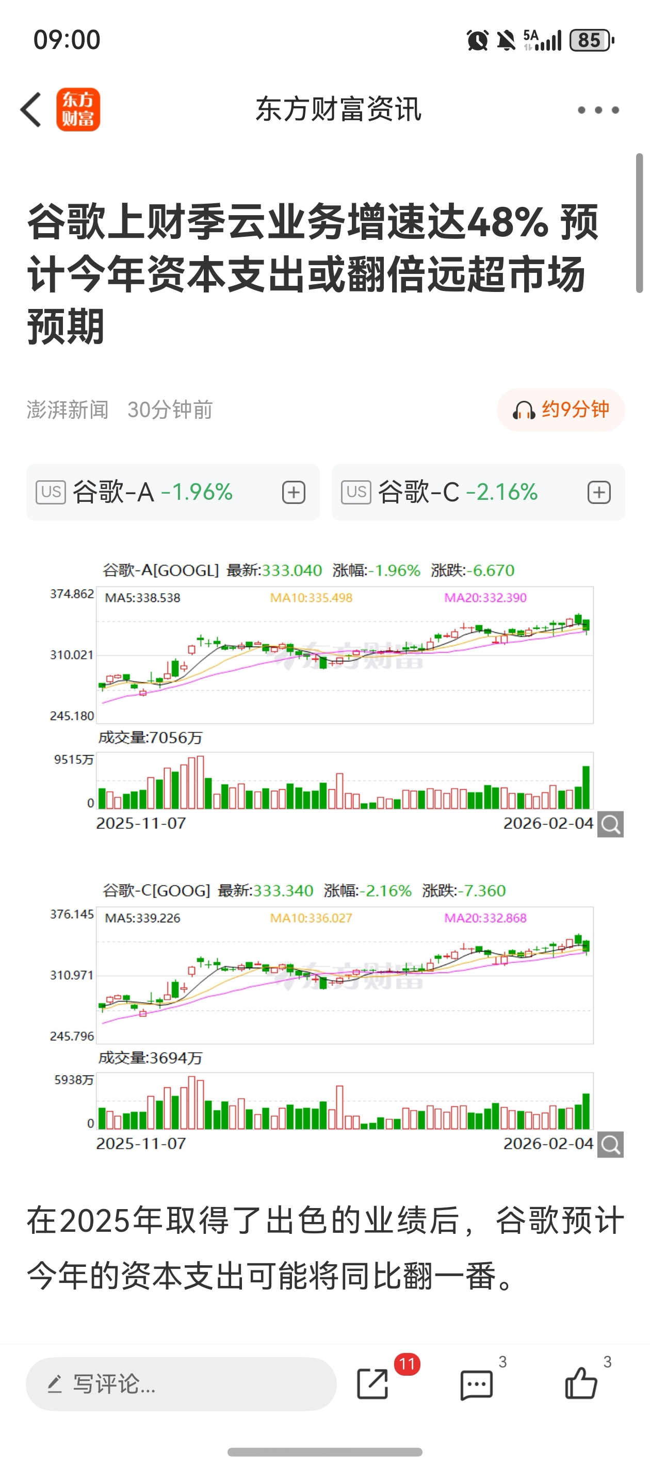Play the 约9分钟 audio reading
This screenshot has width=650, height=1467.
[x=561, y=410]
